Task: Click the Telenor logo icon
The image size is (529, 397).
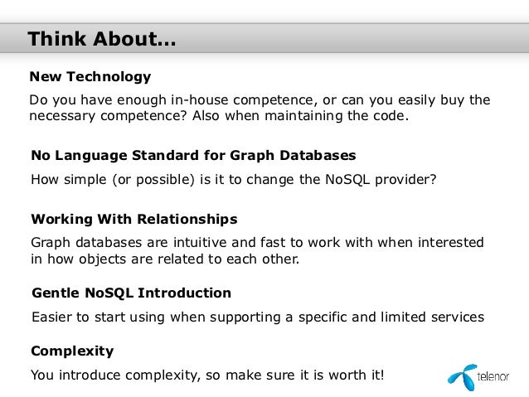Action: coord(462,377)
